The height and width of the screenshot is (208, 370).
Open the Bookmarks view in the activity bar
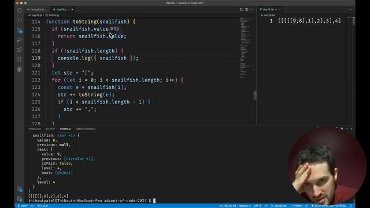pyautogui.click(x=19, y=59)
